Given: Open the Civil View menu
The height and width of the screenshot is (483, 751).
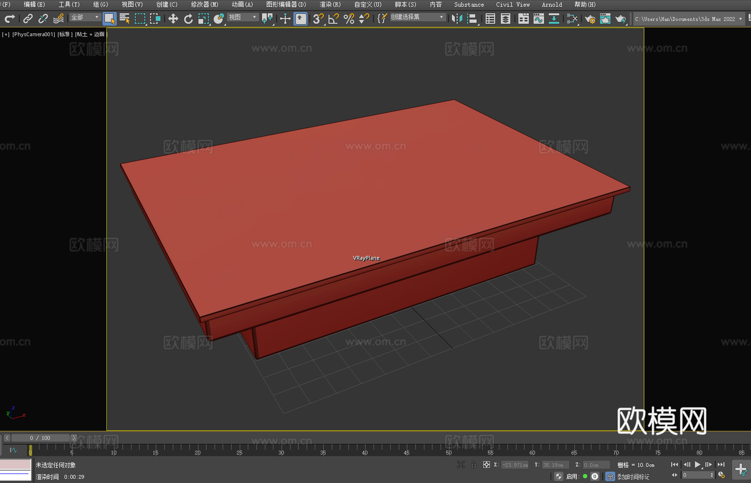Looking at the screenshot, I should [x=513, y=4].
